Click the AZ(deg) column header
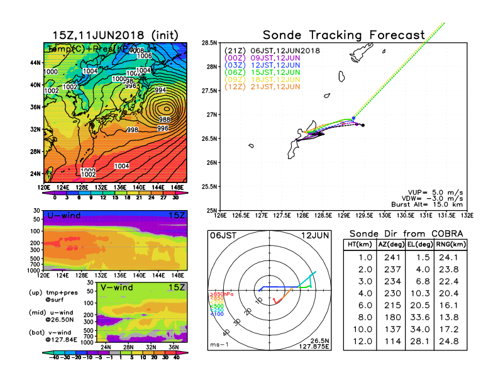Viewport: 498px width, 385px height. [x=390, y=244]
